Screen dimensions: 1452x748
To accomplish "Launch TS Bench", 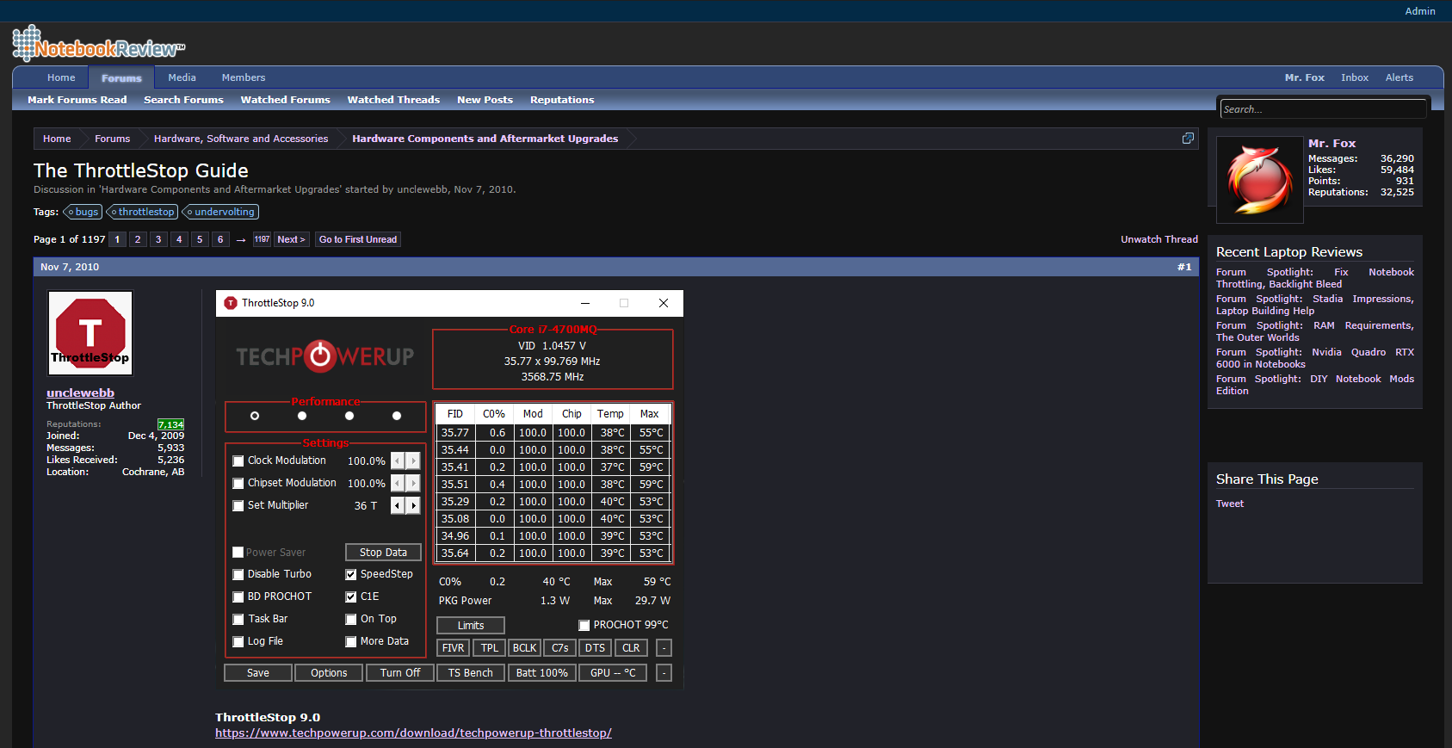I will point(471,673).
